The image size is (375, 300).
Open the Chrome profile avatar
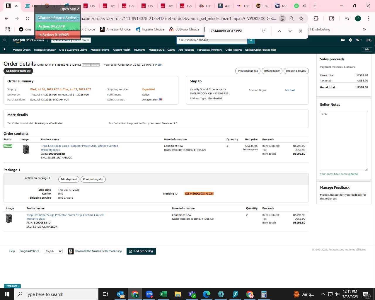pyautogui.click(x=358, y=18)
